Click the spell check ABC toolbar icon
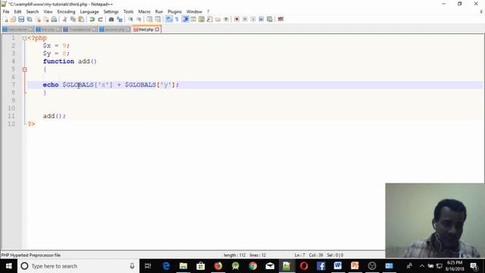485x273 pixels. click(x=280, y=19)
